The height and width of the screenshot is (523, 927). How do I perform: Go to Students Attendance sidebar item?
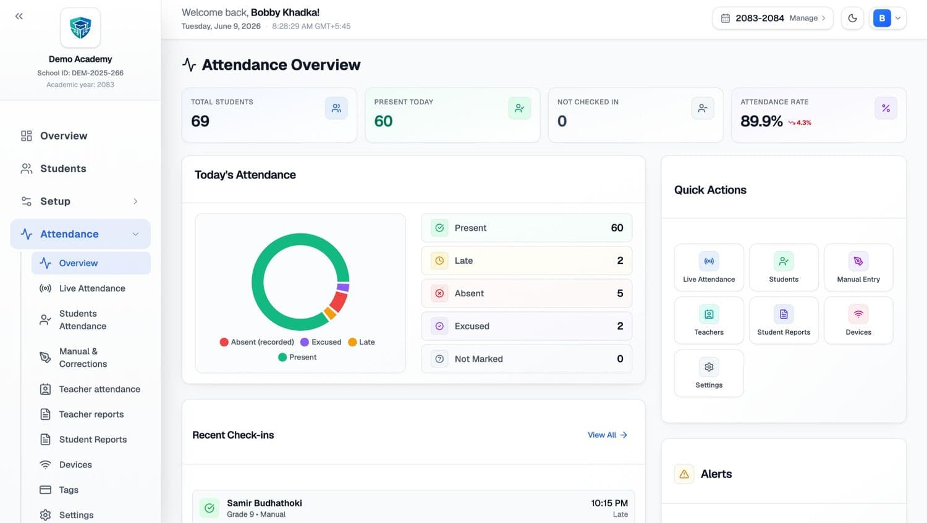91,320
